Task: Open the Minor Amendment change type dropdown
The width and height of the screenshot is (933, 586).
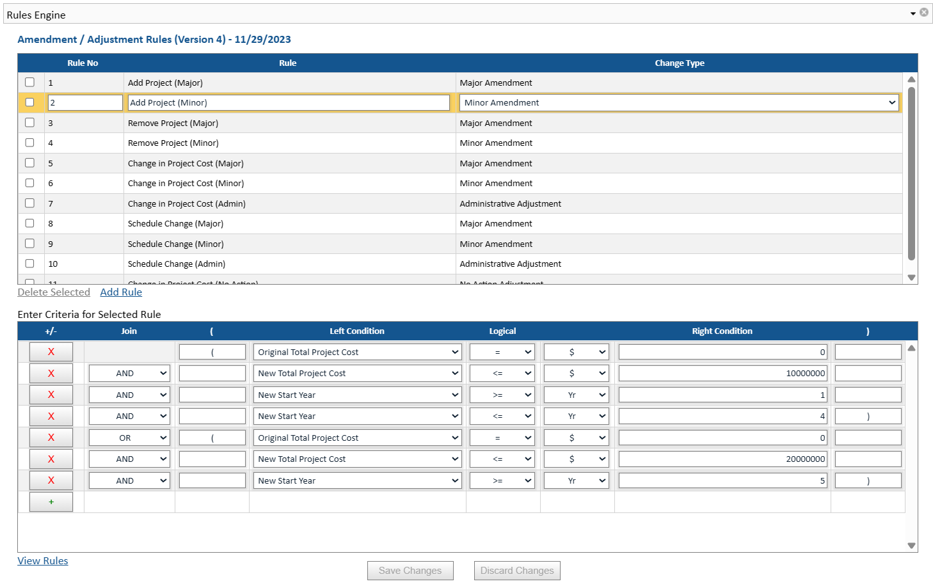Action: click(679, 102)
